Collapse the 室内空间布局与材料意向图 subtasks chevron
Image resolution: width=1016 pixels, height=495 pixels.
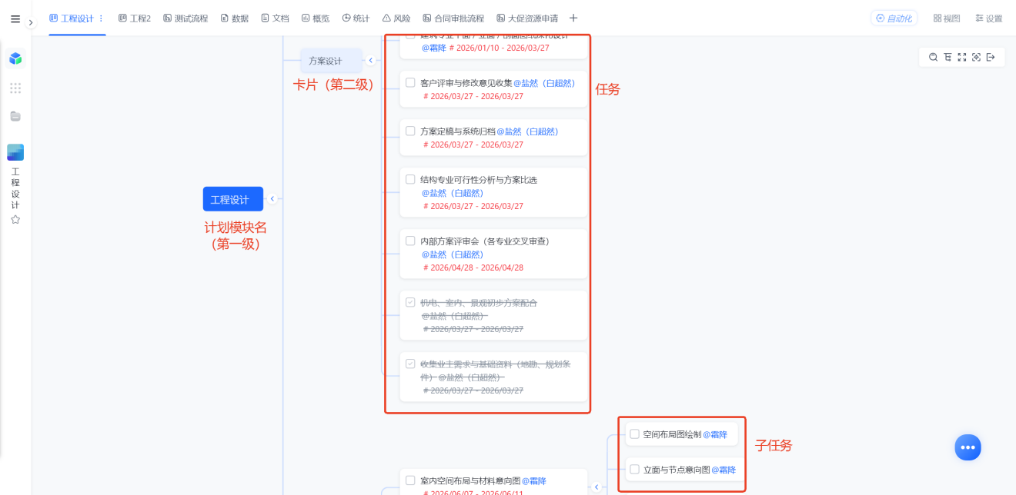[597, 487]
